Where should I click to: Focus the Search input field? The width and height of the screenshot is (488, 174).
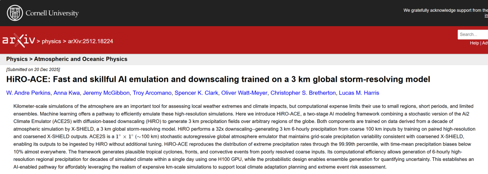point(473,34)
